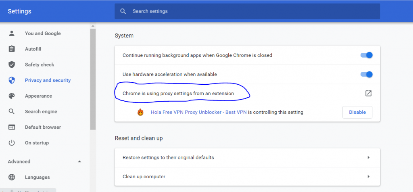Viewport: 413px width, 192px height.
Task: Click the Autofill clipboard icon
Action: pyautogui.click(x=12, y=49)
